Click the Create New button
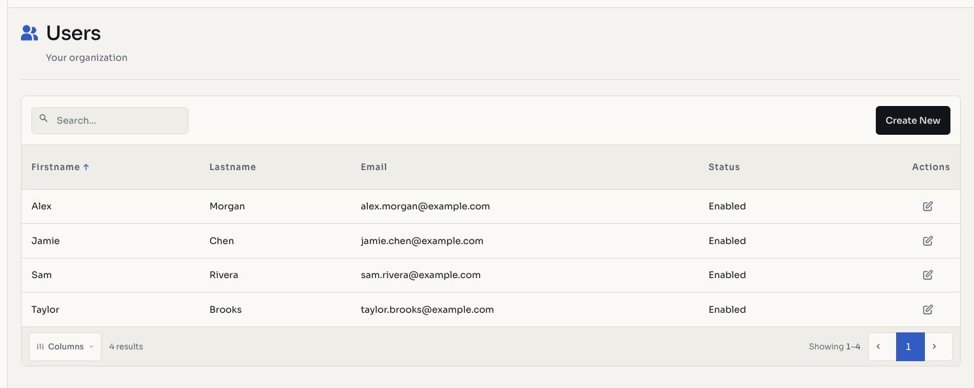Screen dimensions: 974x388 coord(912,120)
